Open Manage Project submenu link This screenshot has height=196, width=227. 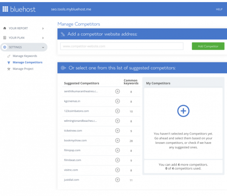(23, 69)
